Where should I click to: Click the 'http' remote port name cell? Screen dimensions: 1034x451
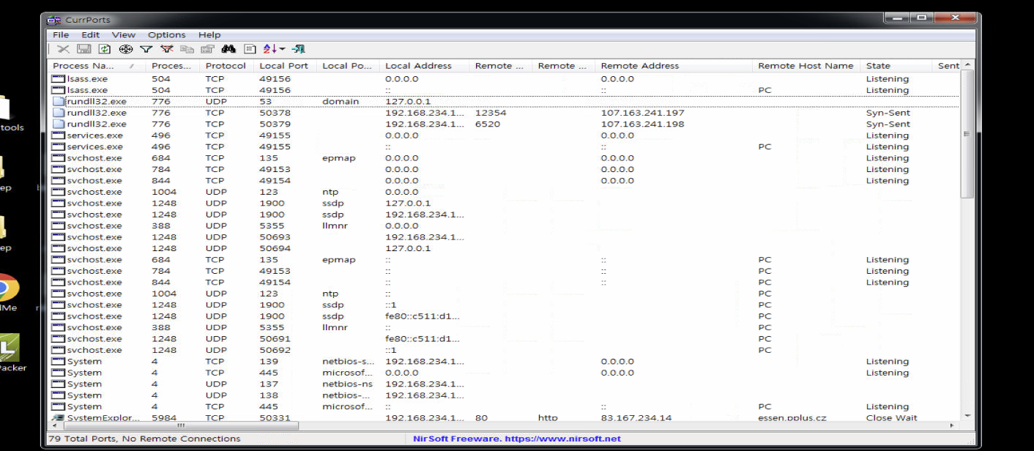click(548, 418)
